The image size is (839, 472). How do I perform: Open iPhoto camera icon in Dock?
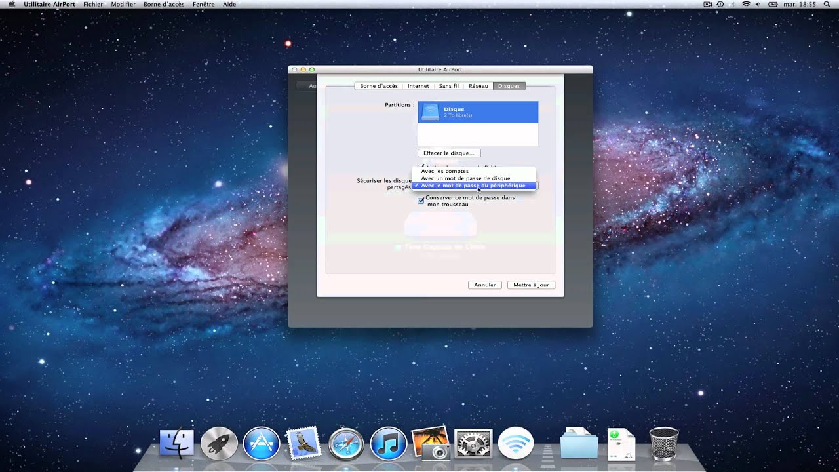tap(430, 444)
